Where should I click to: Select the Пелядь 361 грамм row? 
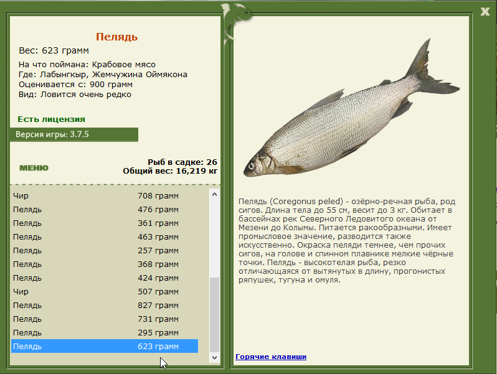(105, 223)
